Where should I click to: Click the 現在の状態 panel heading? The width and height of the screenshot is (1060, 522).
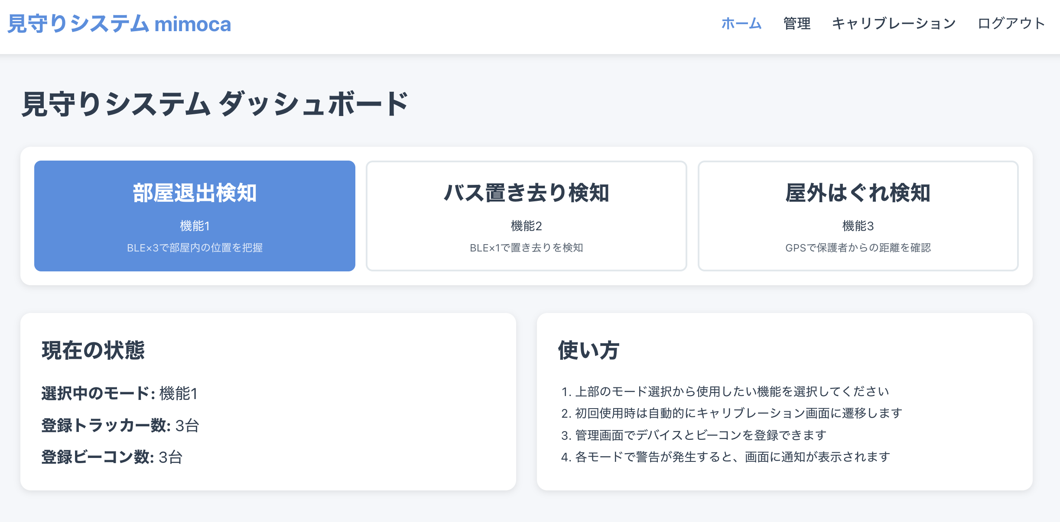pos(93,350)
